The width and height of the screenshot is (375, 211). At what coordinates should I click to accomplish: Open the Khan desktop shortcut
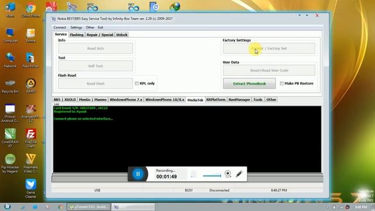pos(10,9)
